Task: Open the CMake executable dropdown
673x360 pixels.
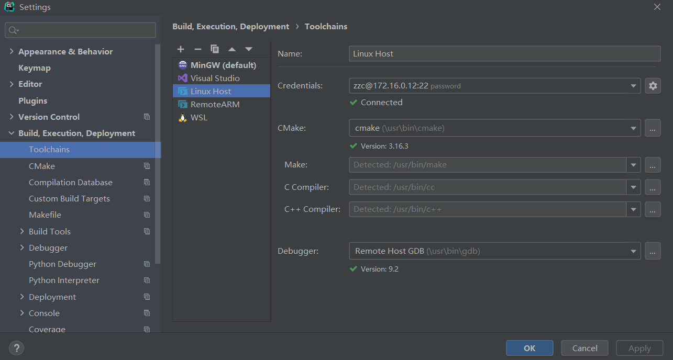Action: point(634,128)
